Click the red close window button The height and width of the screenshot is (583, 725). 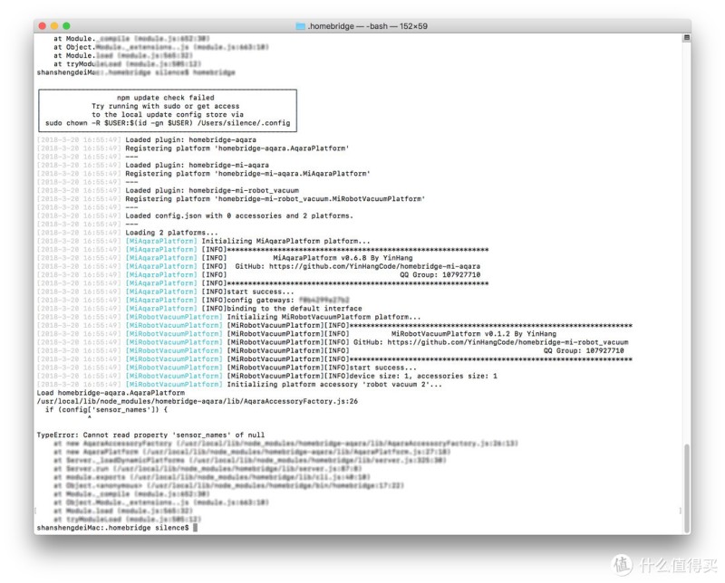[43, 26]
